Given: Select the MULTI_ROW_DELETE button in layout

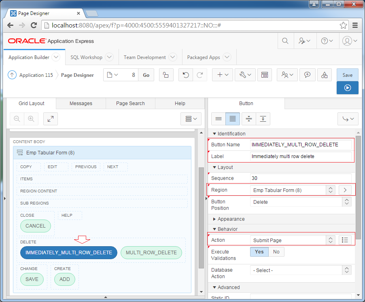Looking at the screenshot, I should (151, 253).
